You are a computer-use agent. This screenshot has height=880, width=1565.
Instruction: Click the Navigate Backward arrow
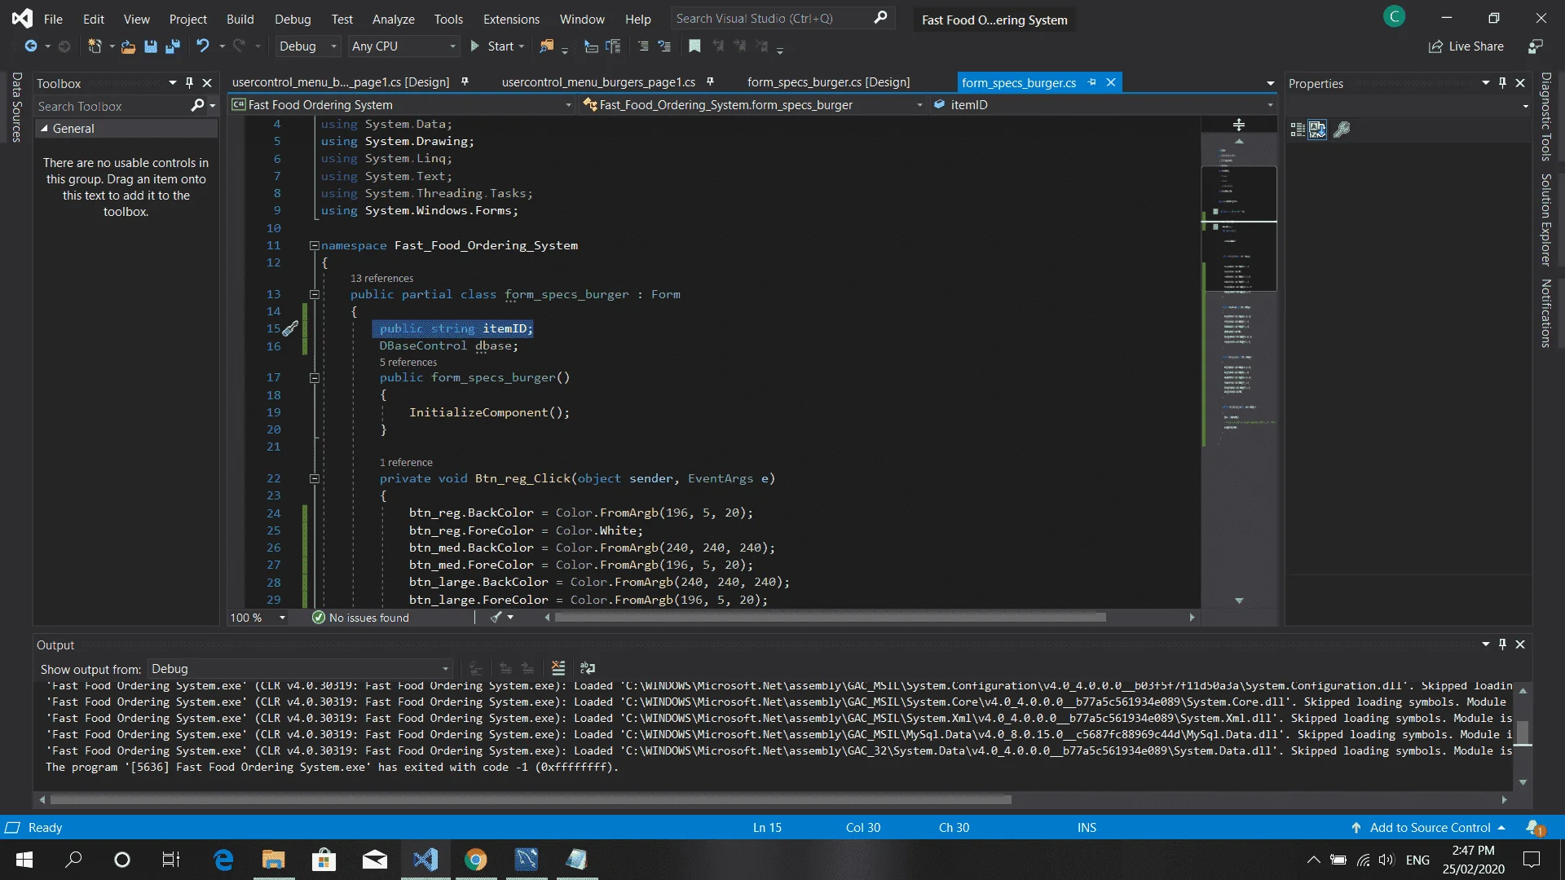point(30,46)
